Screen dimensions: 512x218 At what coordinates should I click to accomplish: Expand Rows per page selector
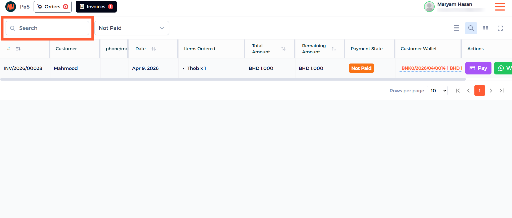[437, 91]
